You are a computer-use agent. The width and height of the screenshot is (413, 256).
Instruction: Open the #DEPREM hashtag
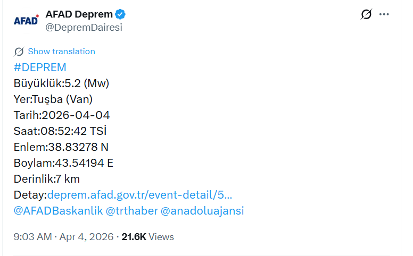[x=40, y=67]
